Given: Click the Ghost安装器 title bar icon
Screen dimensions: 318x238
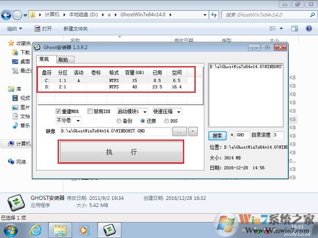Looking at the screenshot, I should click(x=37, y=48).
